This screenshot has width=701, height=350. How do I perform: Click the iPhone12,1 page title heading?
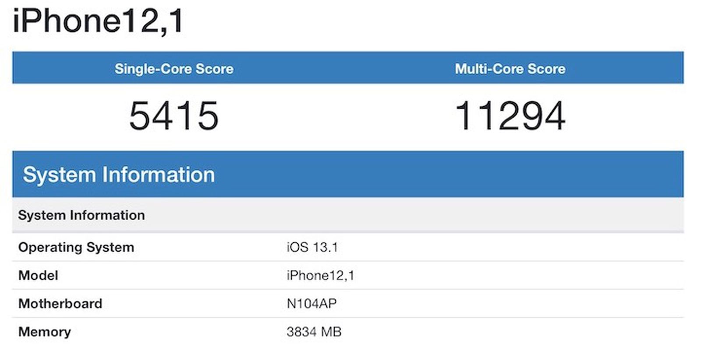click(x=98, y=21)
